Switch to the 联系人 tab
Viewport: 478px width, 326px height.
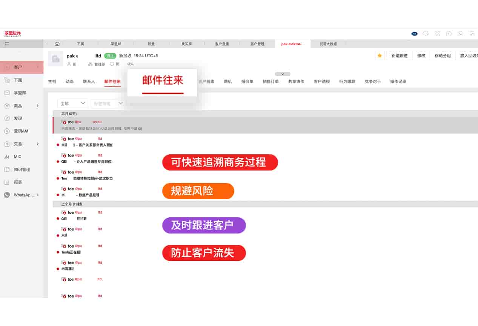pos(89,81)
